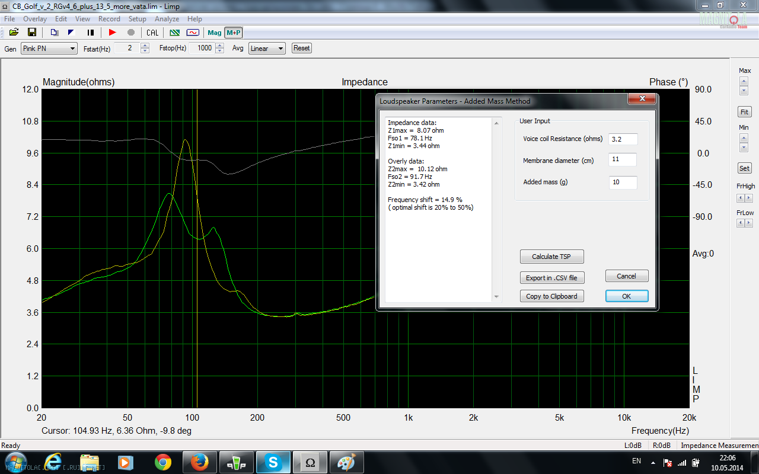The image size is (759, 474).
Task: Switch to Mag magnitude-only view
Action: click(x=215, y=33)
